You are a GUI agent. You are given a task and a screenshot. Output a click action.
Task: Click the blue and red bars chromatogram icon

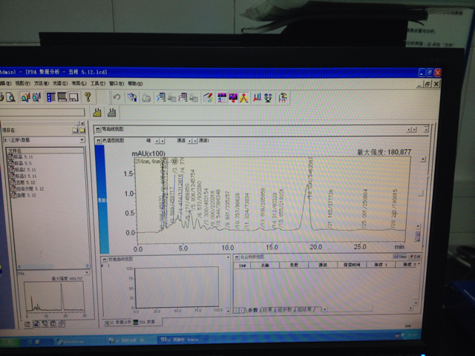click(x=258, y=97)
